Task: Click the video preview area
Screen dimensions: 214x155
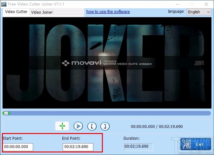Action: pyautogui.click(x=107, y=63)
